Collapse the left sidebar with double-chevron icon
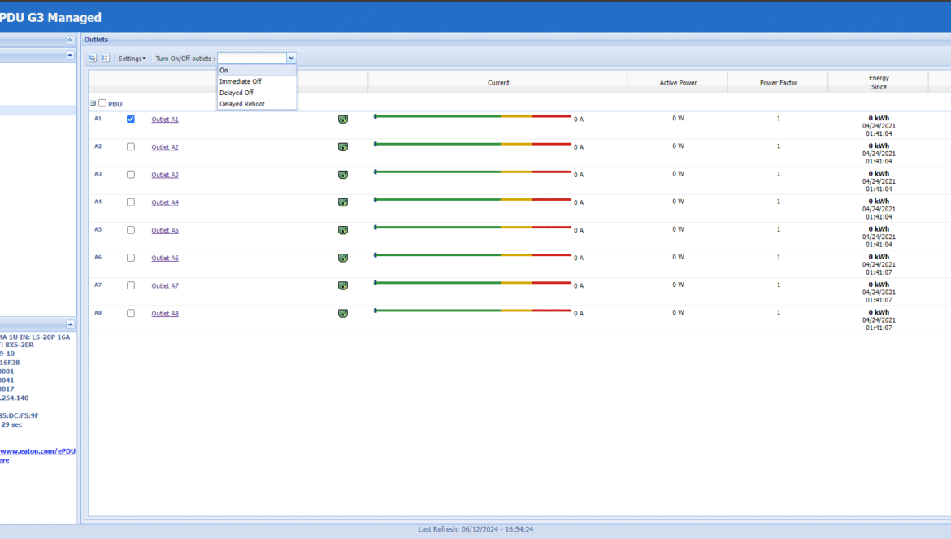 point(71,39)
